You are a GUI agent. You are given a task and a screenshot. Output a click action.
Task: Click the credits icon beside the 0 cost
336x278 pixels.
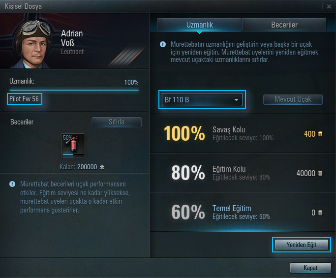point(320,213)
